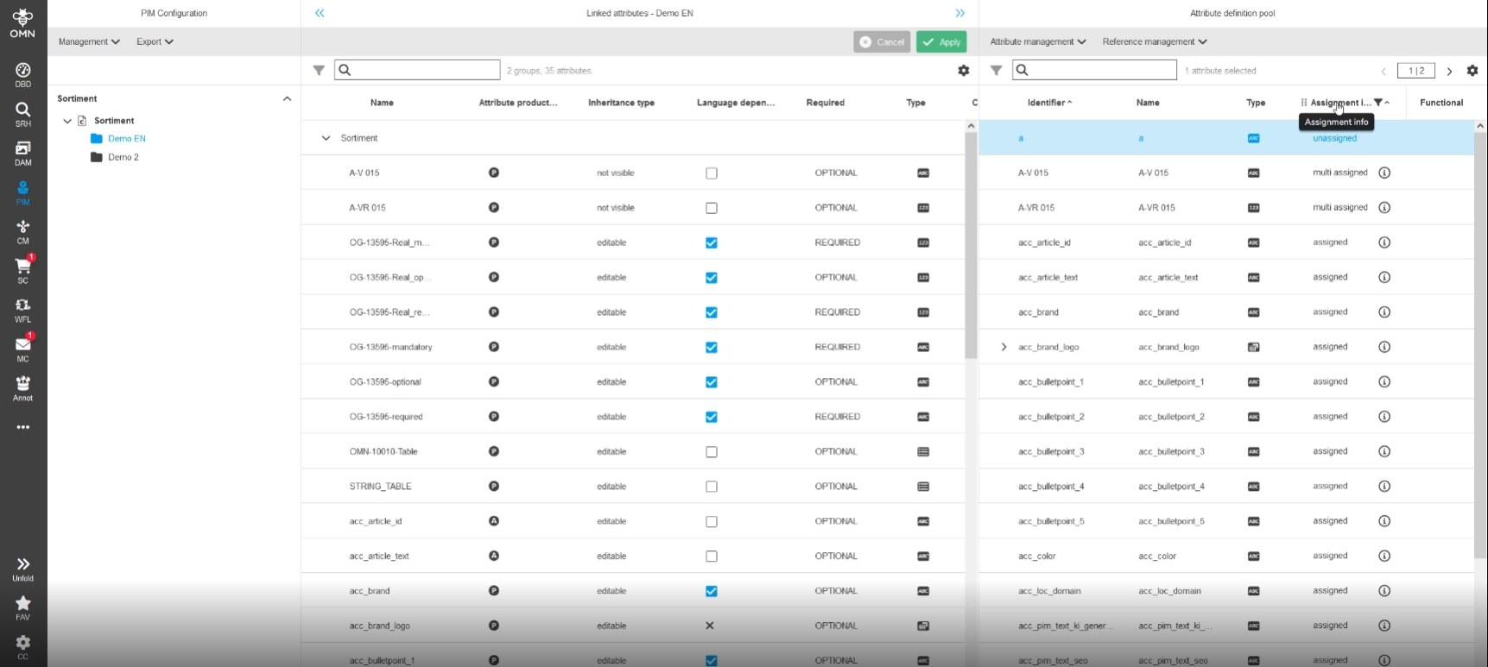The height and width of the screenshot is (667, 1488).
Task: Open settings gear in Linked attributes panel
Action: (x=964, y=71)
